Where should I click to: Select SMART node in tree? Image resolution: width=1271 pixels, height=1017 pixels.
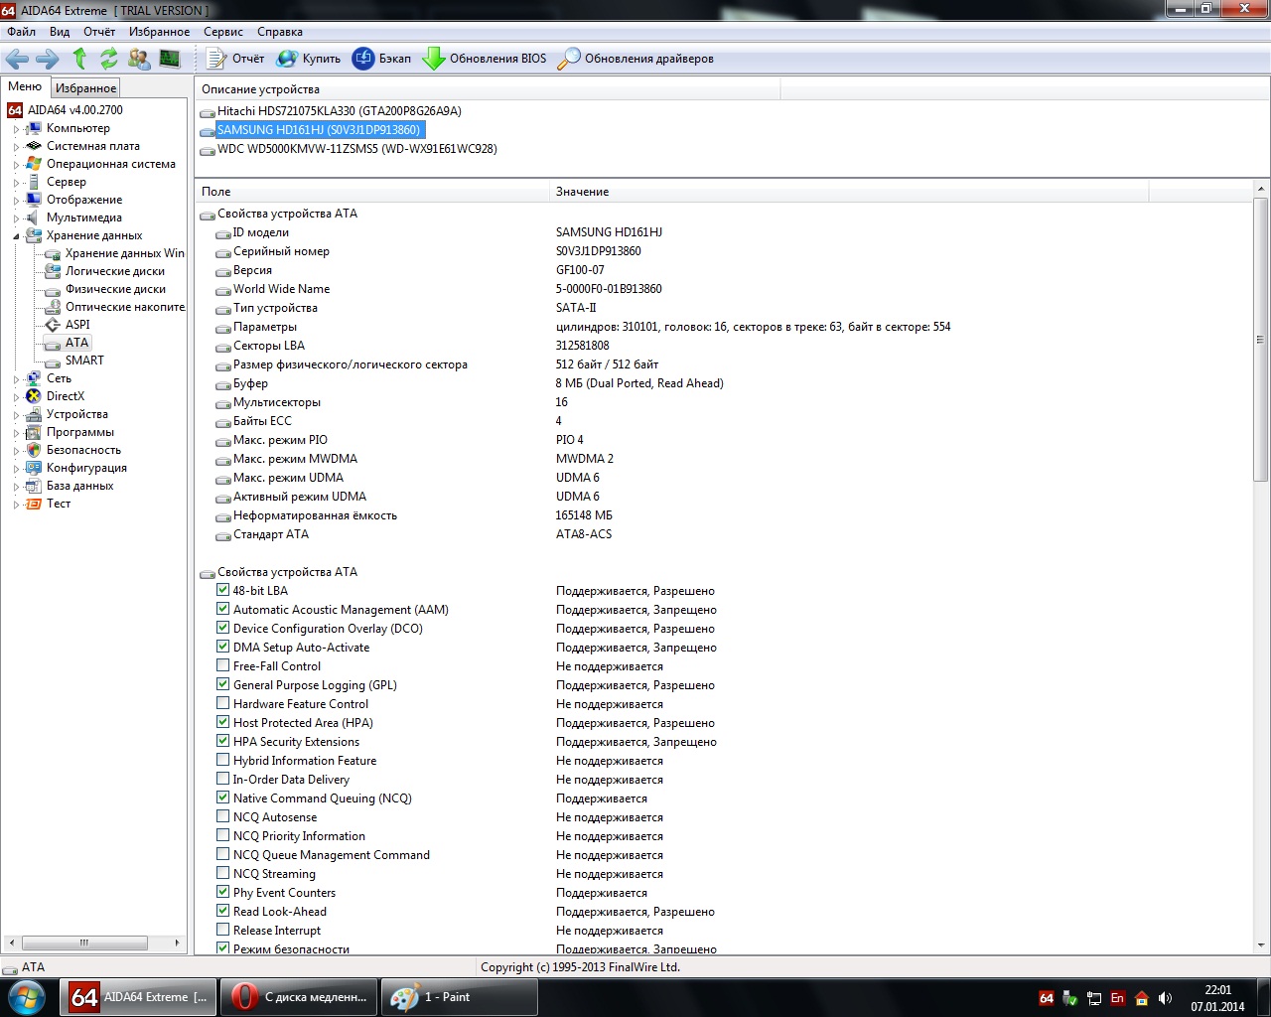[84, 361]
